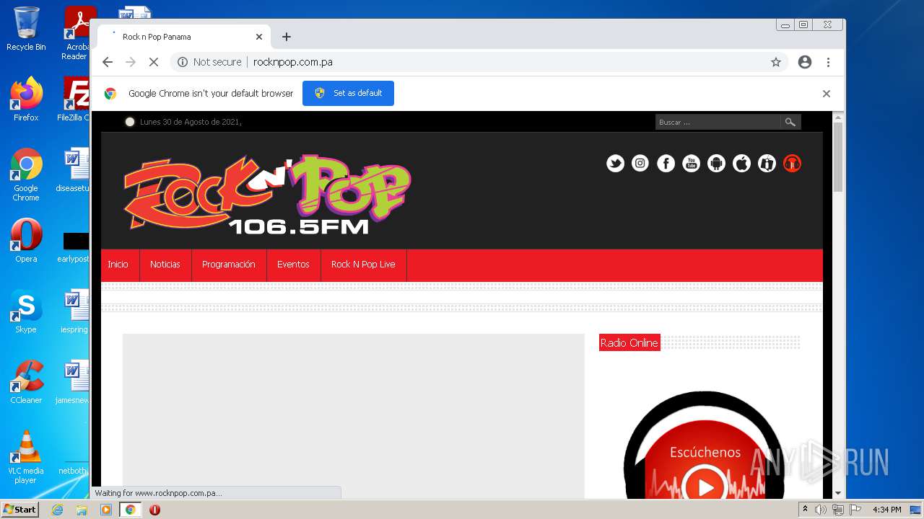Open the YouTube social icon
Screen dimensions: 924x519
tap(691, 164)
